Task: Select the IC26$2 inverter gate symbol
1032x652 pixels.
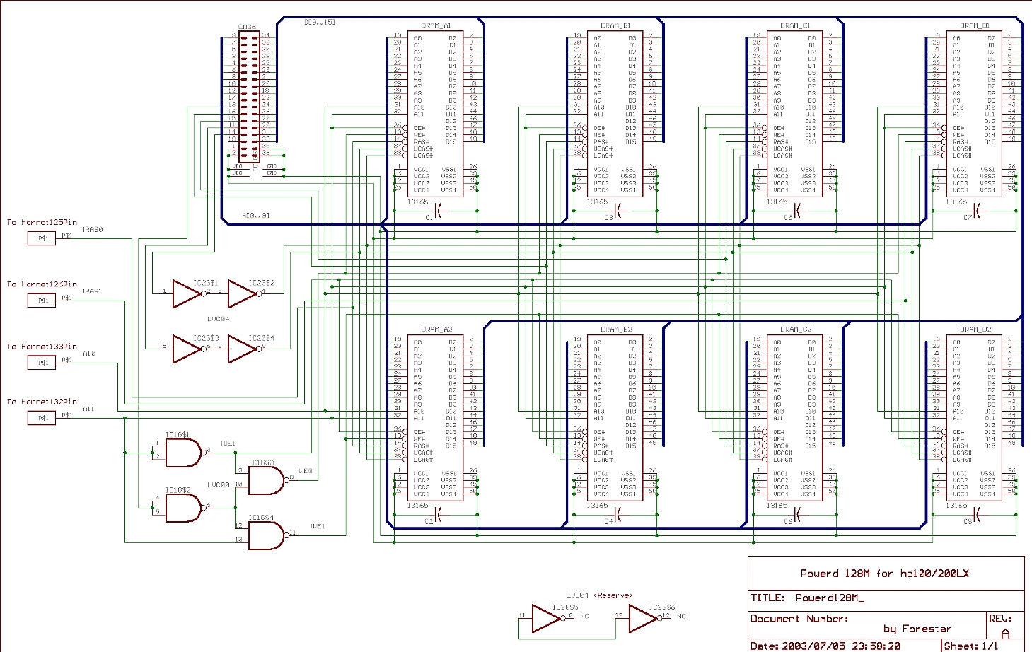Action: 242,293
